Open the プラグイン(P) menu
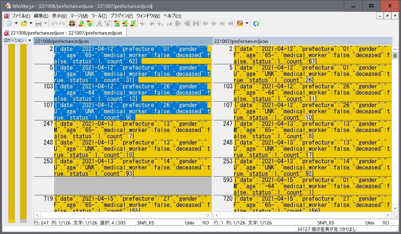Screen dimensions: 401x234 122,16
